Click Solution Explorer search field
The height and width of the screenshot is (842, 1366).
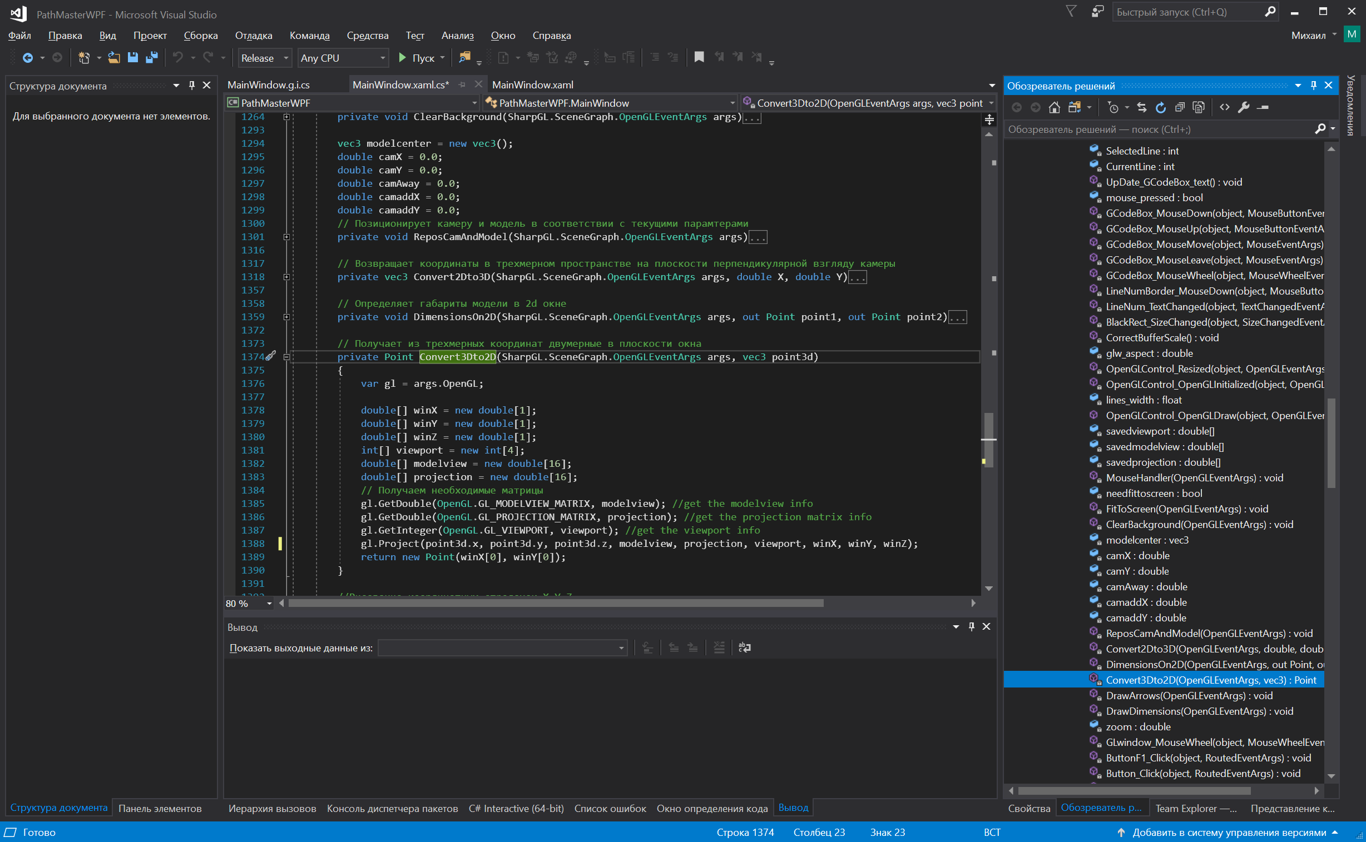[x=1159, y=129]
